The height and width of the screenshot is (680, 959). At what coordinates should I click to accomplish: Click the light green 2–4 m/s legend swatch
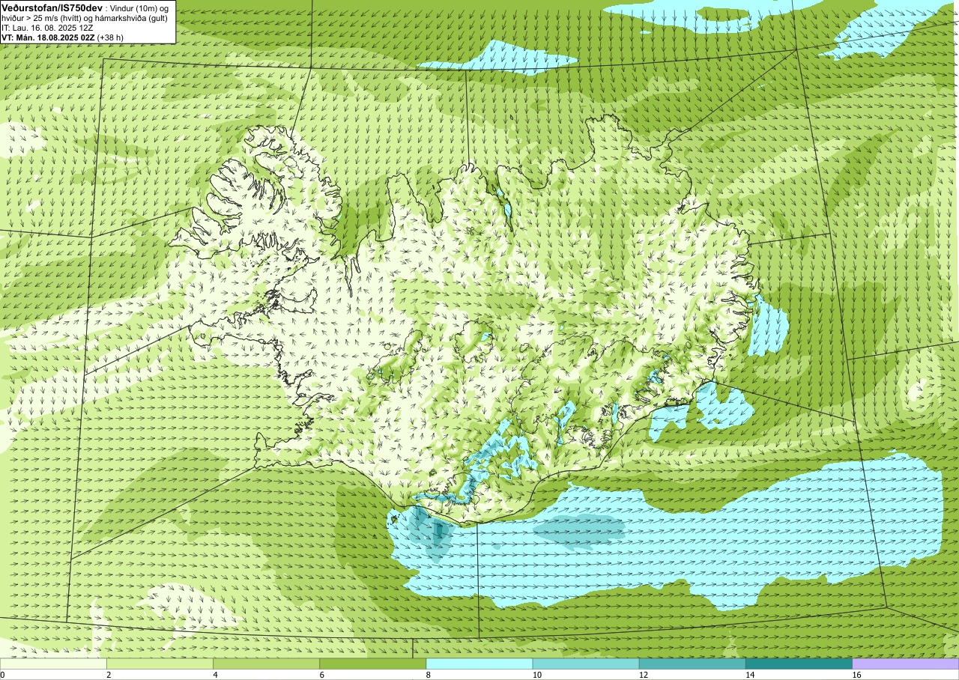160,664
